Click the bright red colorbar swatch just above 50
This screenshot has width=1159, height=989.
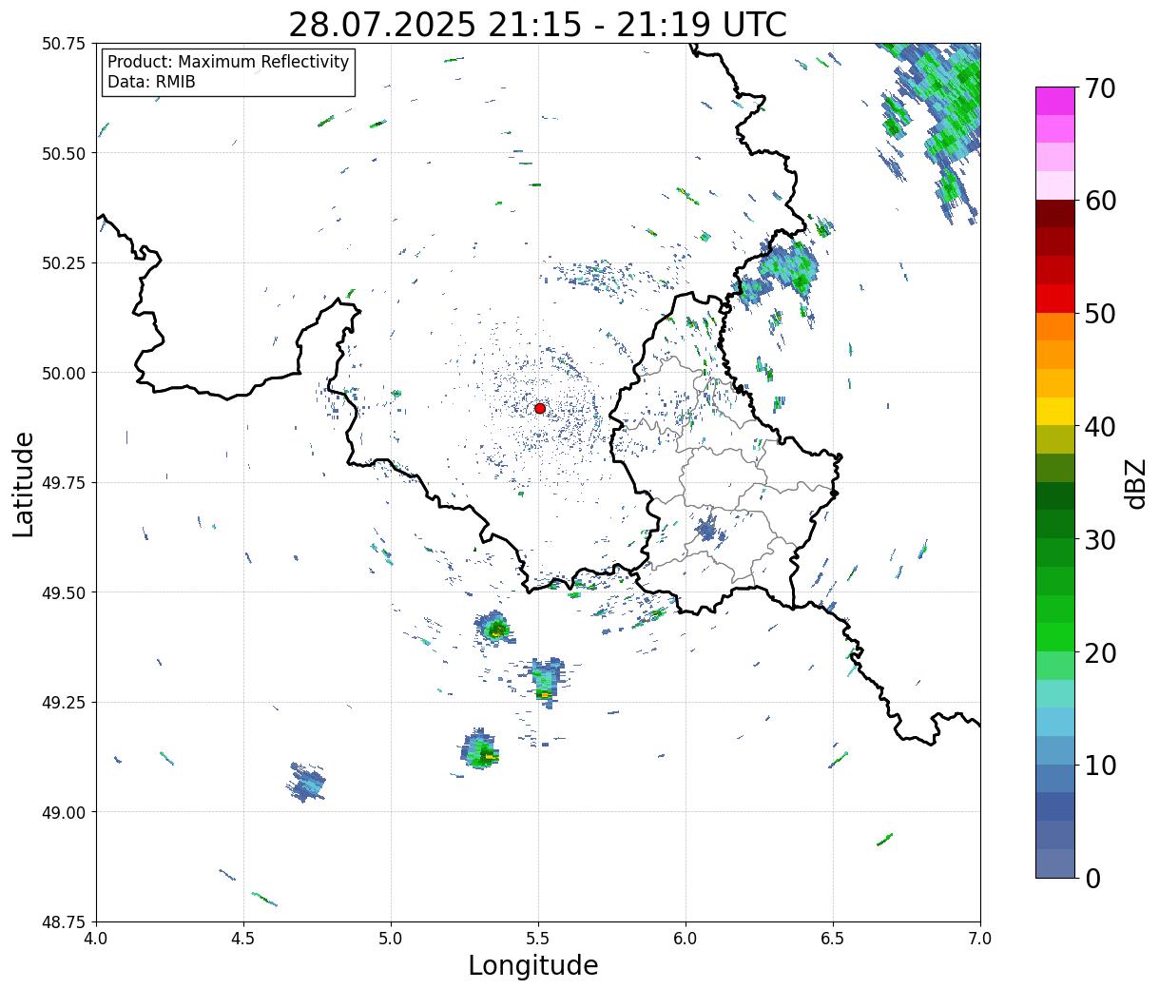[x=1055, y=299]
